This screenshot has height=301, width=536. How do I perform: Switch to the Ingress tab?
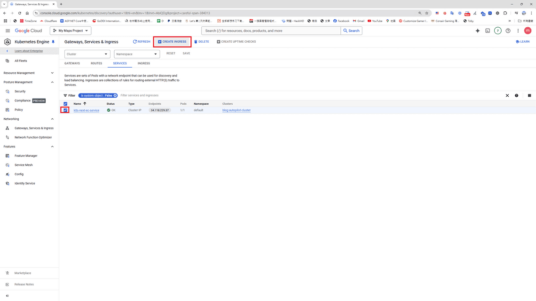pyautogui.click(x=144, y=63)
